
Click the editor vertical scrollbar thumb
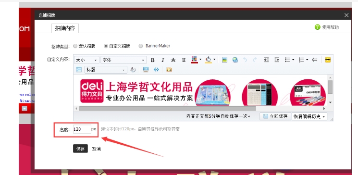330,87
